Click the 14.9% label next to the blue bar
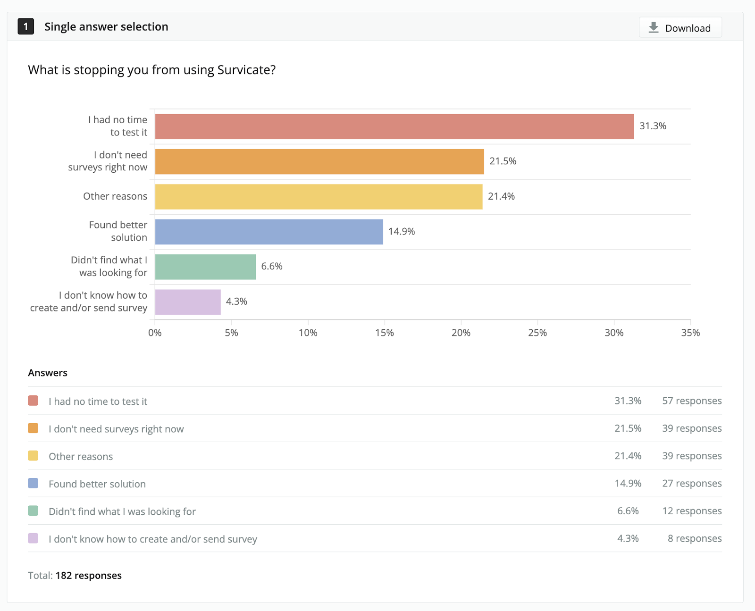Viewport: 755px width, 611px height. tap(402, 231)
